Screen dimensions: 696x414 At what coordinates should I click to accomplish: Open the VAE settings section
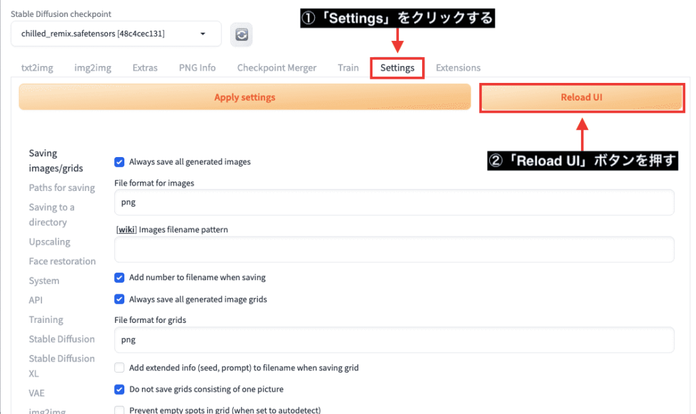37,393
